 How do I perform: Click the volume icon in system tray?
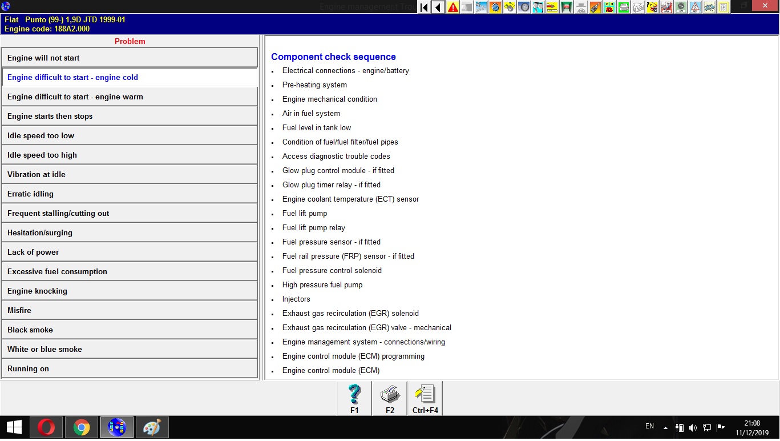point(693,427)
